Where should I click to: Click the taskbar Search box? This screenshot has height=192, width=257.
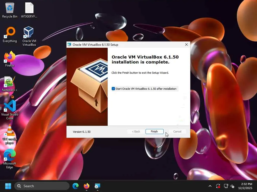[42, 186]
